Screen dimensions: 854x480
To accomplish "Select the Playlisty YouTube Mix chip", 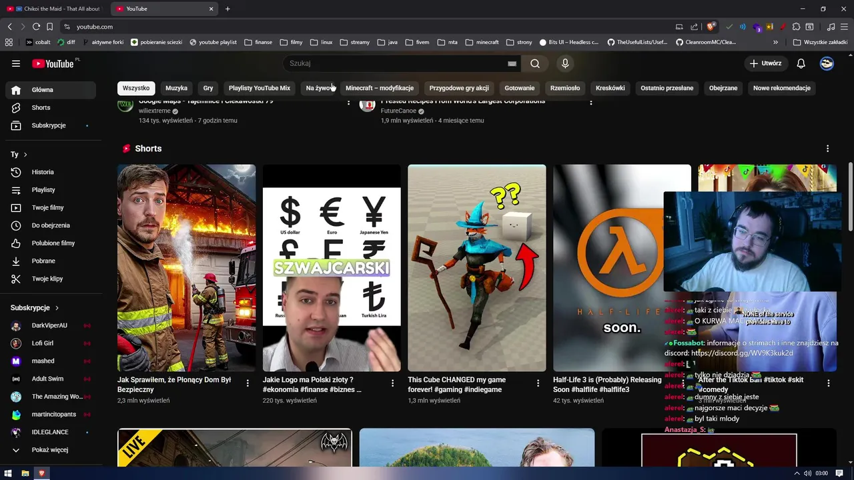I will coord(260,88).
